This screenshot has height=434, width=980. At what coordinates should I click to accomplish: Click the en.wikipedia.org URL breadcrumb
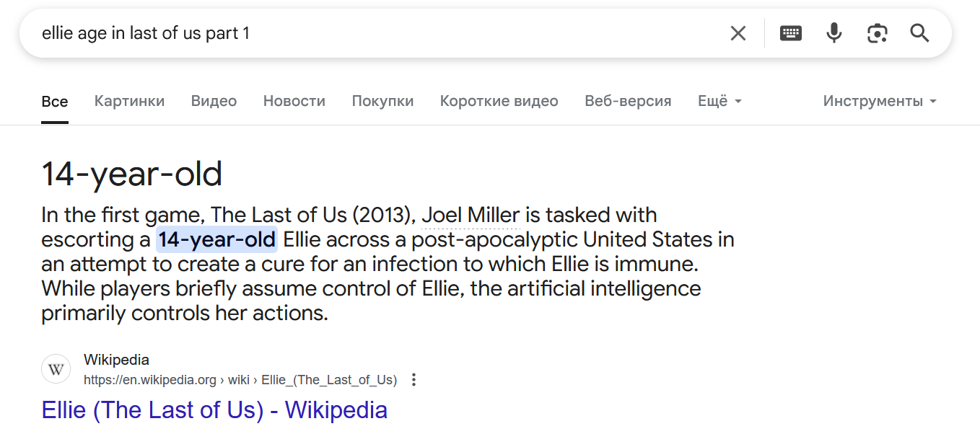click(240, 380)
